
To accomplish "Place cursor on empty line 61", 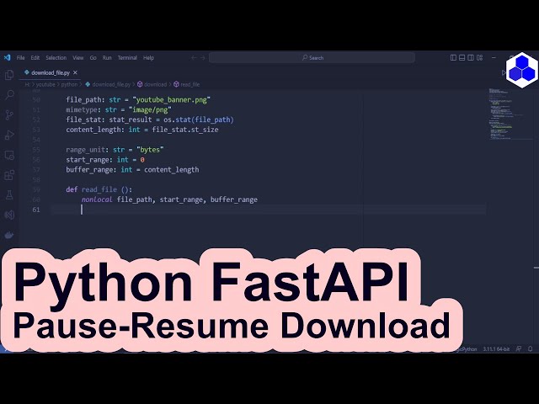I will [x=268, y=210].
